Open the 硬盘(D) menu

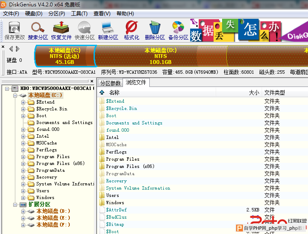click(34, 14)
